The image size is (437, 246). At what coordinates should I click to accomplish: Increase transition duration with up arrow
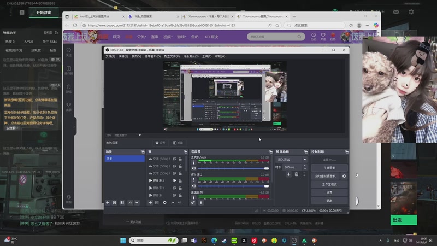[305, 166]
